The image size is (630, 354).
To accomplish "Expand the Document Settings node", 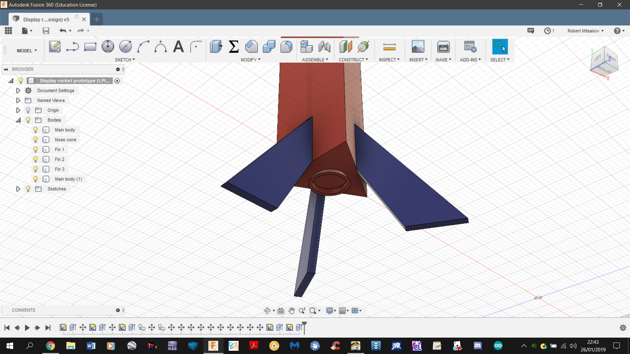I will click(x=18, y=90).
